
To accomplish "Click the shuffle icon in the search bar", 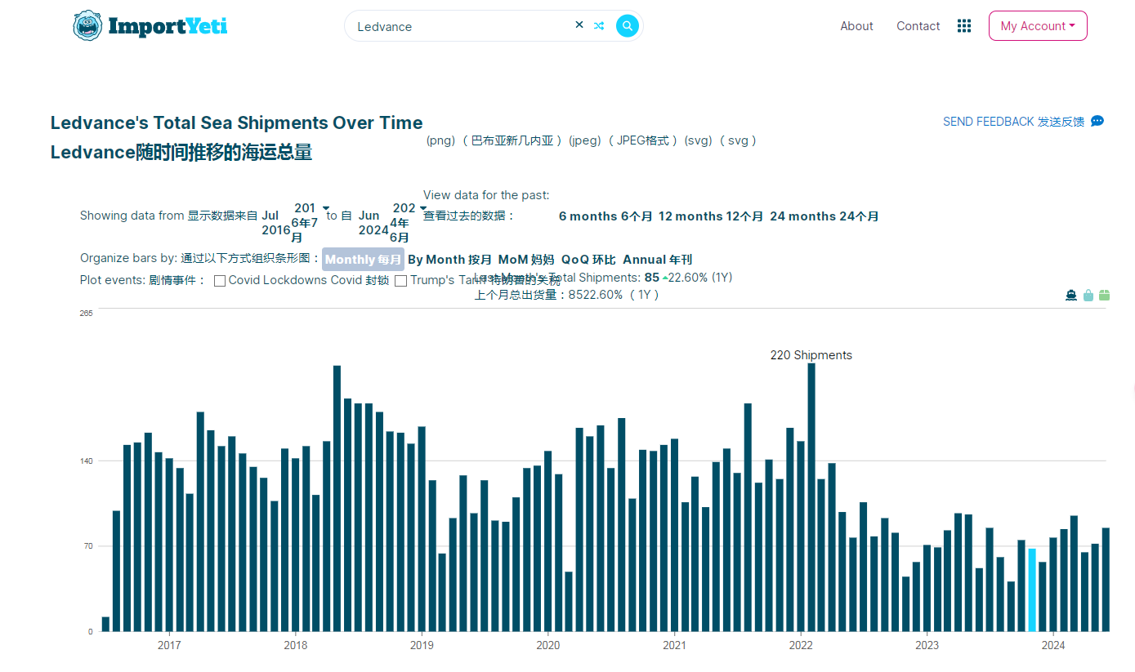I will 599,25.
